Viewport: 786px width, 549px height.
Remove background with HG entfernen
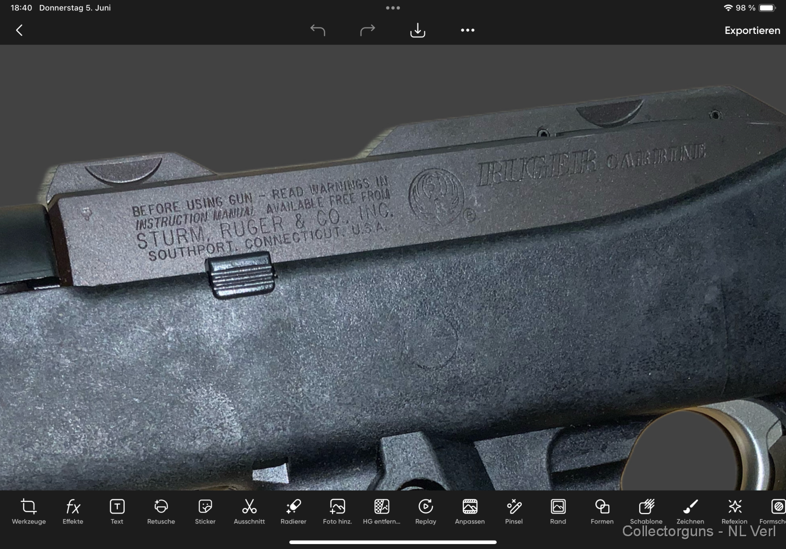pos(382,512)
